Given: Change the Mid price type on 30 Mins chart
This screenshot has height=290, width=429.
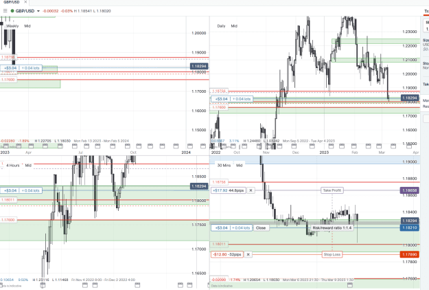Looking at the screenshot, I should (x=239, y=166).
